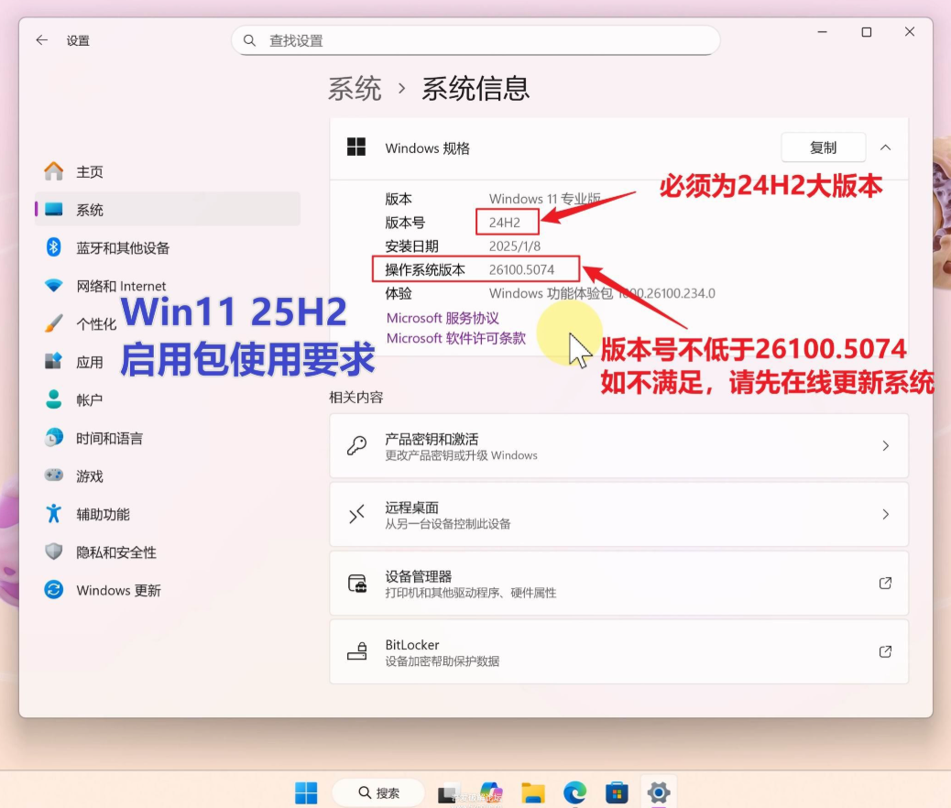Open 辅助功能 settings
The width and height of the screenshot is (951, 808).
point(103,515)
